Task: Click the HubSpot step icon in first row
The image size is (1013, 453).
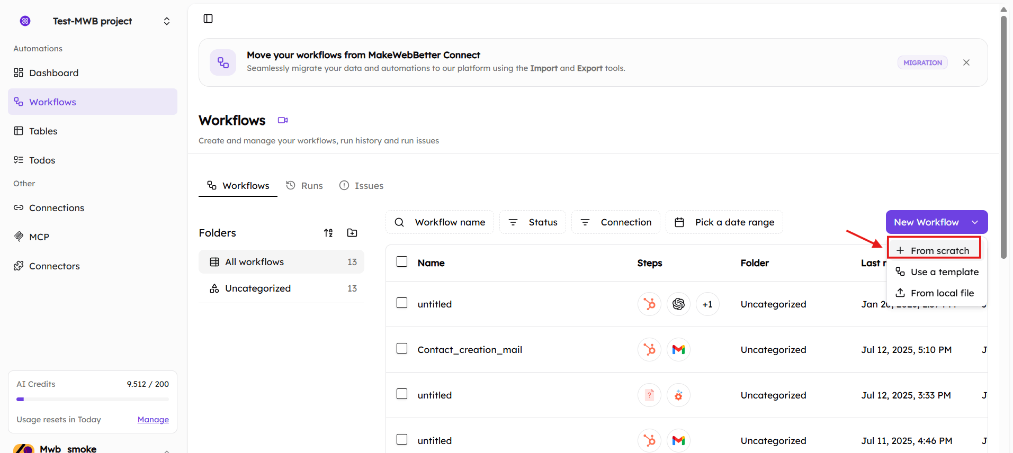Action: (x=649, y=304)
